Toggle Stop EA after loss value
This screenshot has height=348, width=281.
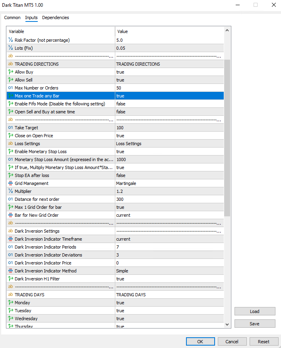tap(120, 175)
